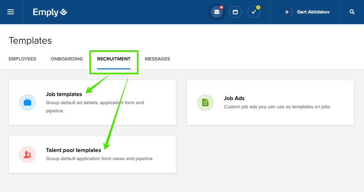The width and height of the screenshot is (364, 192).
Task: Click the search magnifier icon
Action: coord(352,12)
